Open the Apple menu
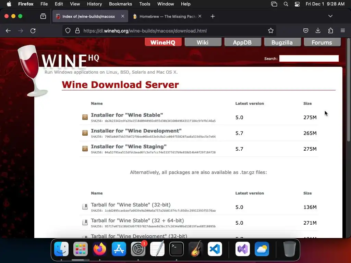 click(x=9, y=4)
